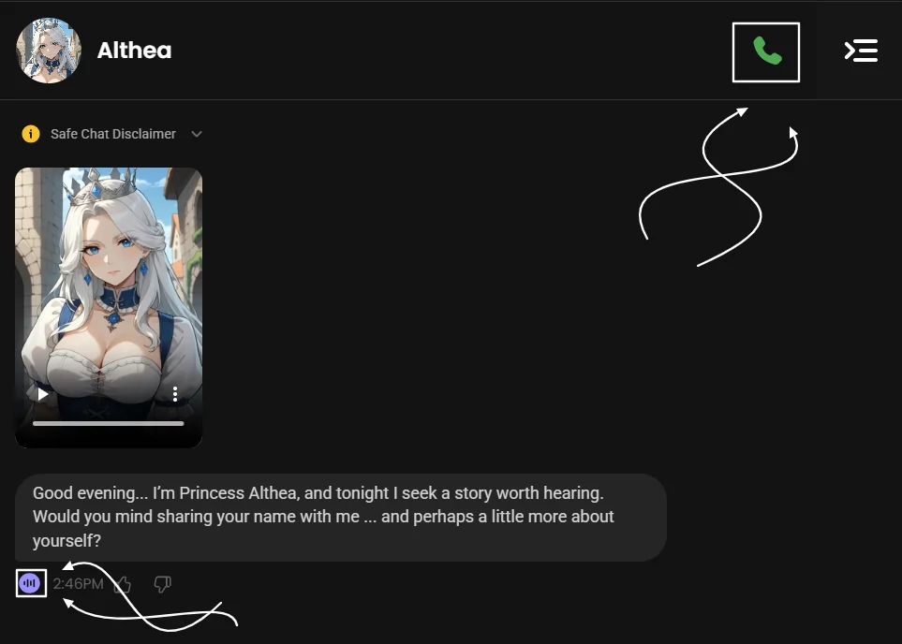The width and height of the screenshot is (902, 644).
Task: Click the yellow info icon beside Safe Chat Disclaimer
Action: (x=31, y=134)
